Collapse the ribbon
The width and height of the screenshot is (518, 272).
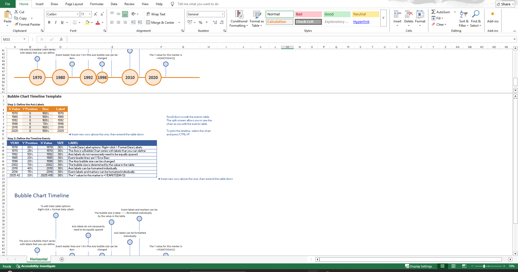pos(514,31)
